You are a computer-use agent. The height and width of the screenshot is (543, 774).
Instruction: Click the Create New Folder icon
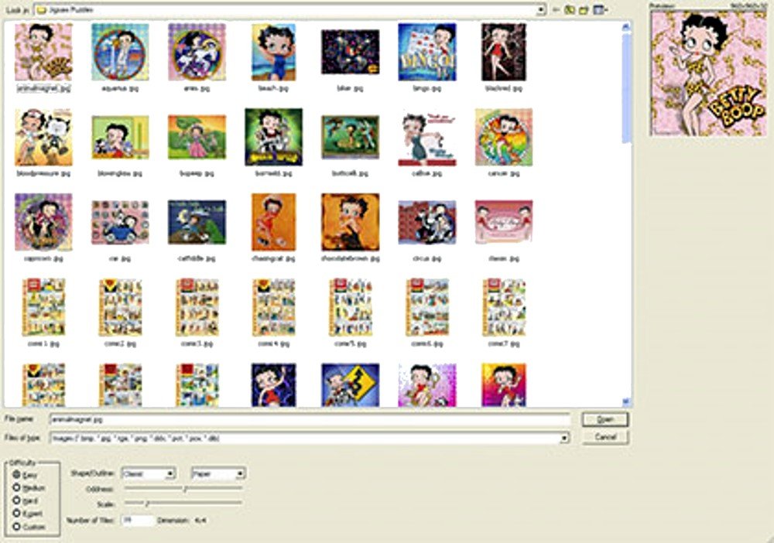click(583, 10)
